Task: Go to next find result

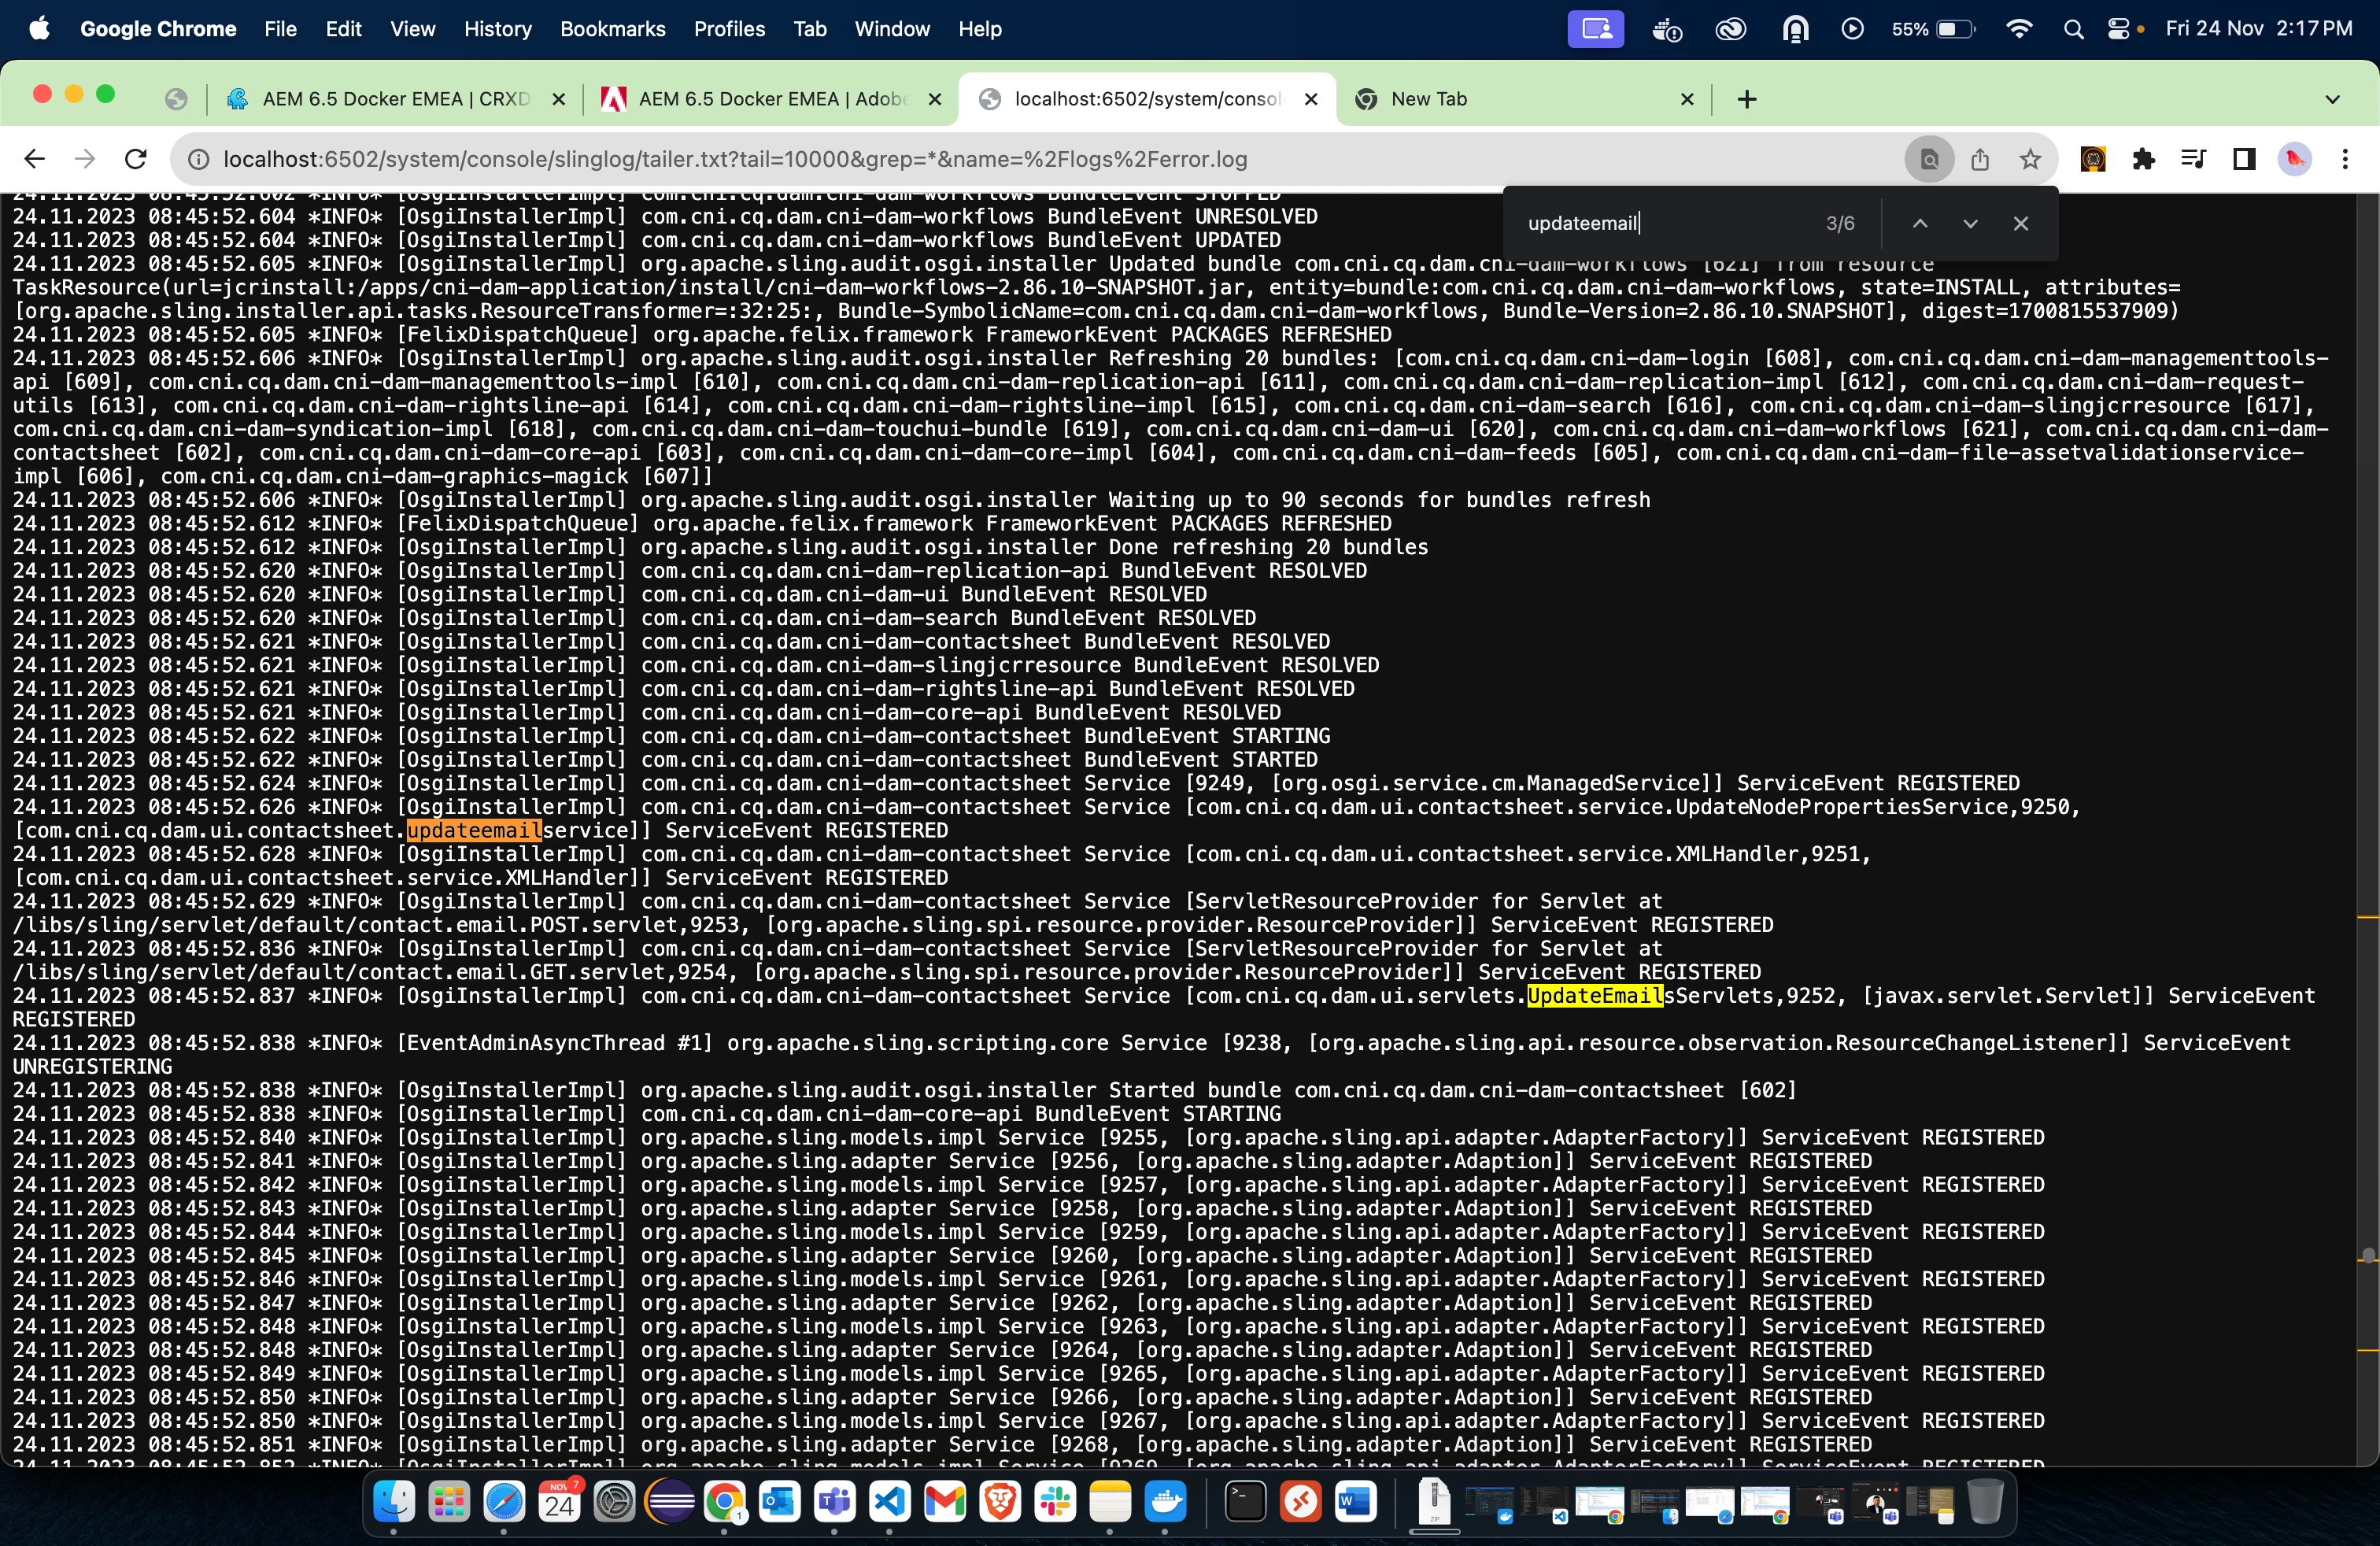Action: tap(1970, 223)
